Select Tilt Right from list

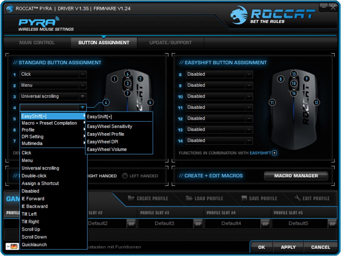click(53, 222)
